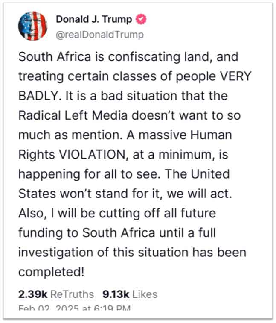The width and height of the screenshot is (276, 323).
Task: Click the word VERY in the post
Action: [236, 76]
